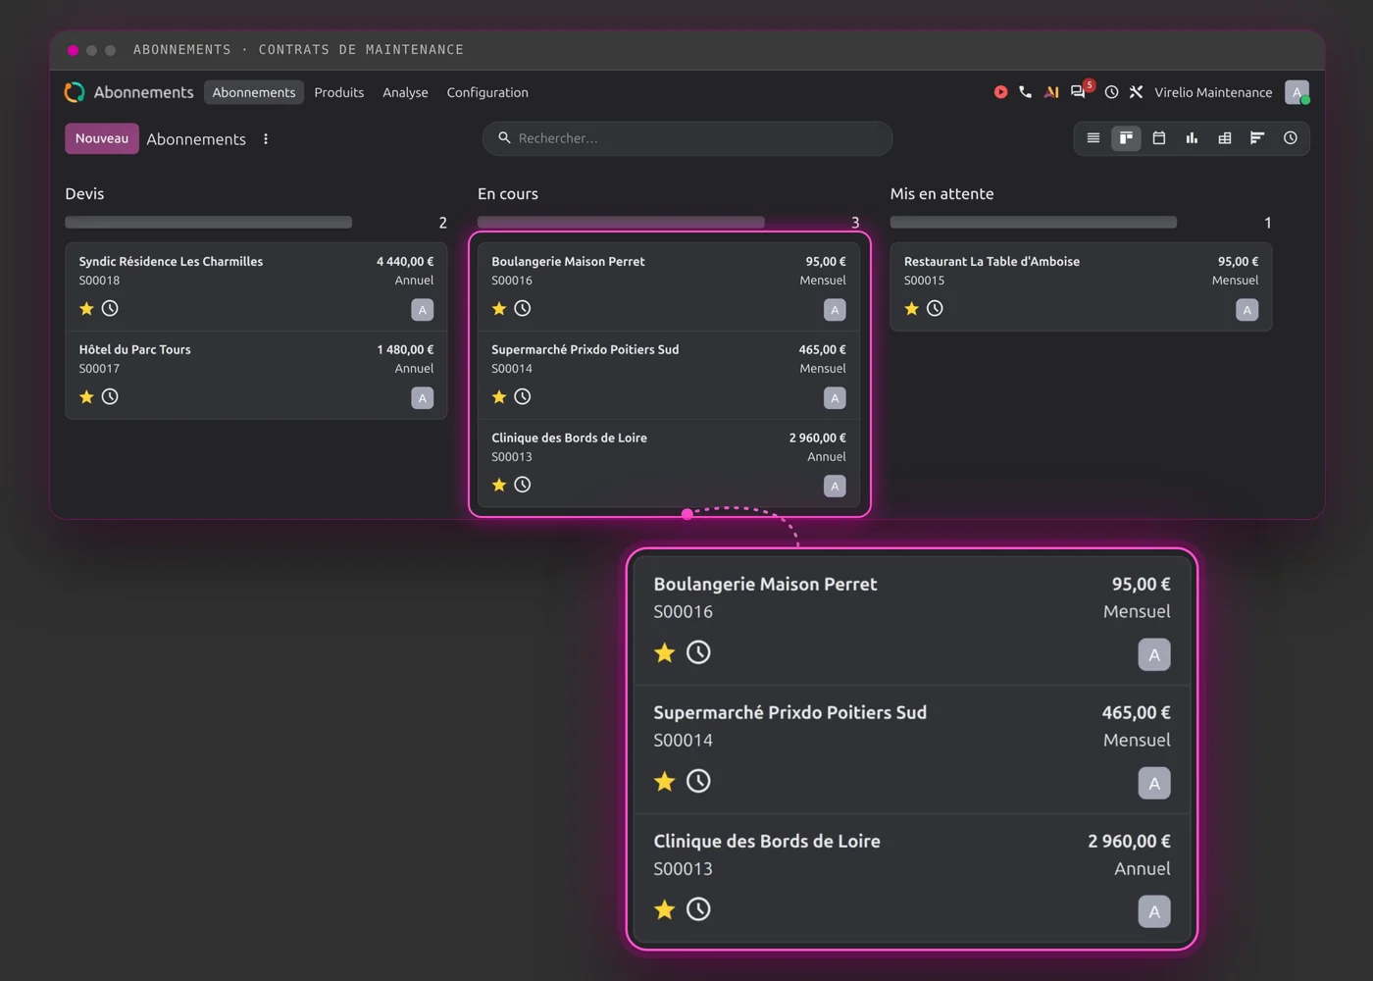This screenshot has height=981, width=1373.
Task: Toggle priority star on Restaurant La Table d'Amboise
Action: coord(911,308)
